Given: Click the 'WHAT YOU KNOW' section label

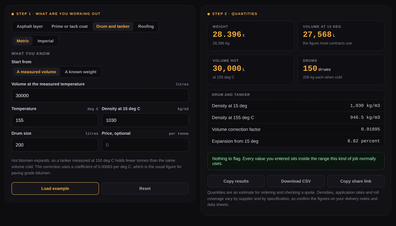Looking at the screenshot, I should click(x=31, y=54).
